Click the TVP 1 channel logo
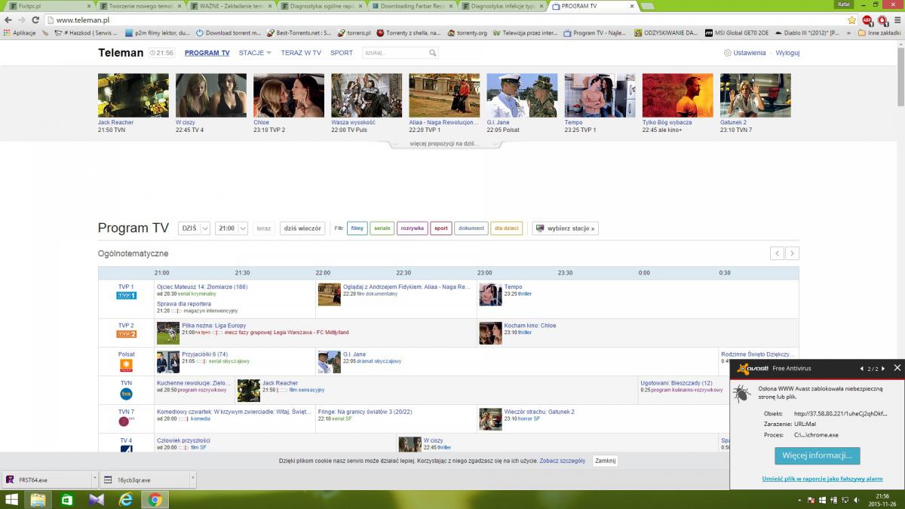This screenshot has width=905, height=509. [126, 296]
